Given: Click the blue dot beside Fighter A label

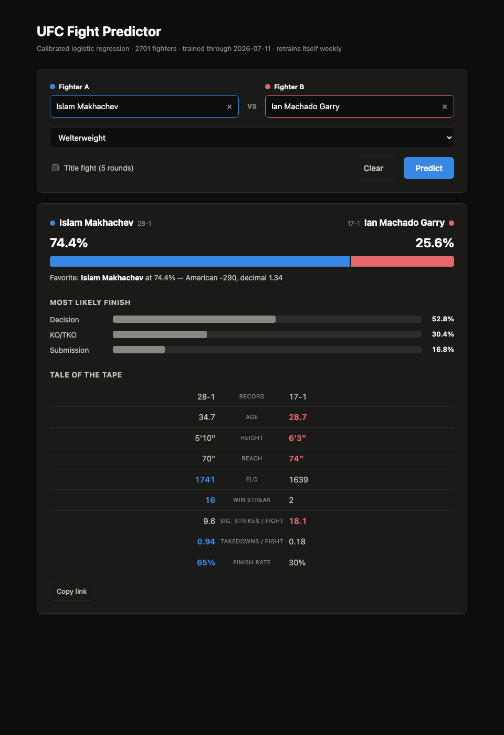Looking at the screenshot, I should (52, 87).
